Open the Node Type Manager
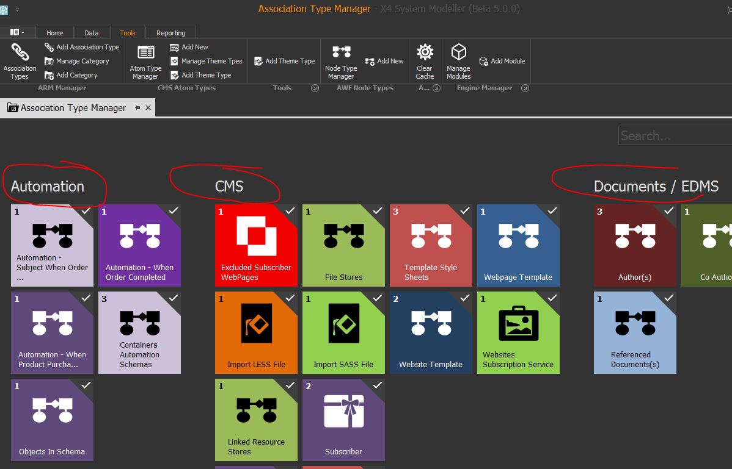Viewport: 732px width, 469px height. tap(341, 61)
